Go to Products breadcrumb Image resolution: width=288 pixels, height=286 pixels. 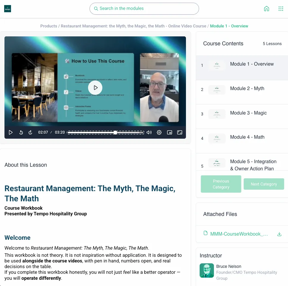tap(49, 26)
